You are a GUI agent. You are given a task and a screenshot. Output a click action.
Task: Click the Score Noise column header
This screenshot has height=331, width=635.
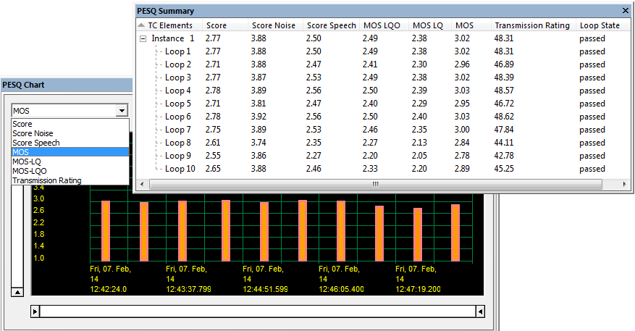(275, 25)
